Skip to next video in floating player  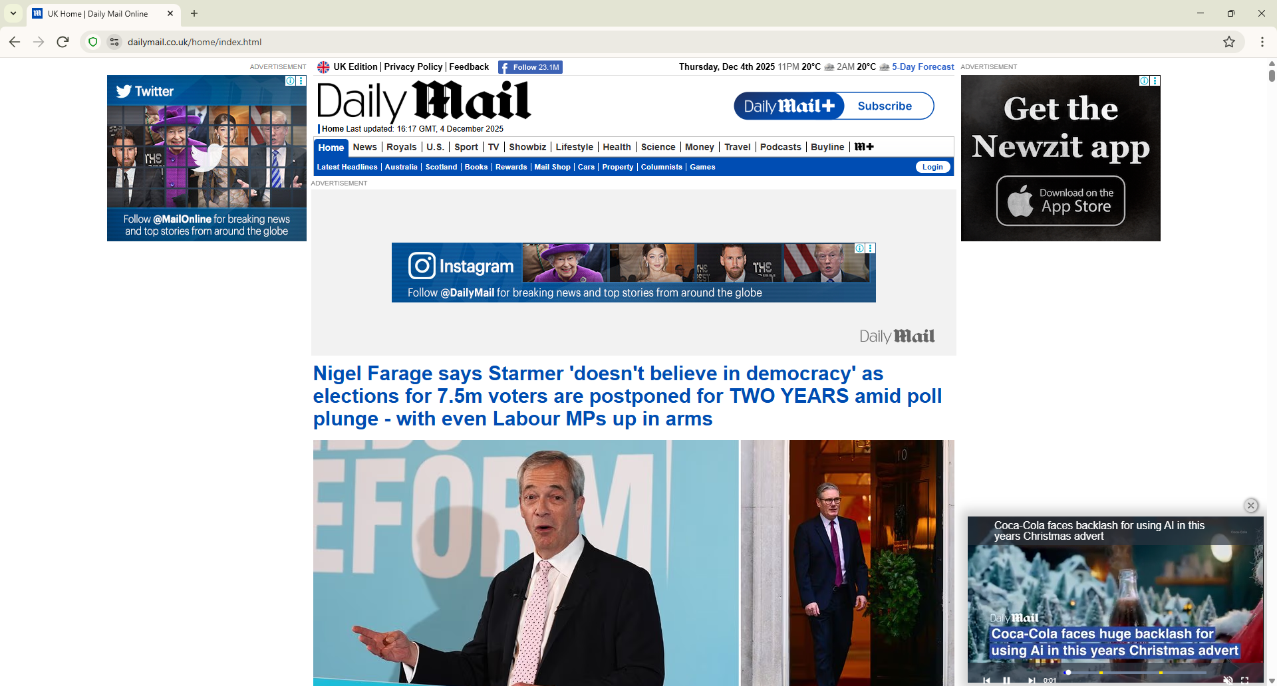point(1031,680)
